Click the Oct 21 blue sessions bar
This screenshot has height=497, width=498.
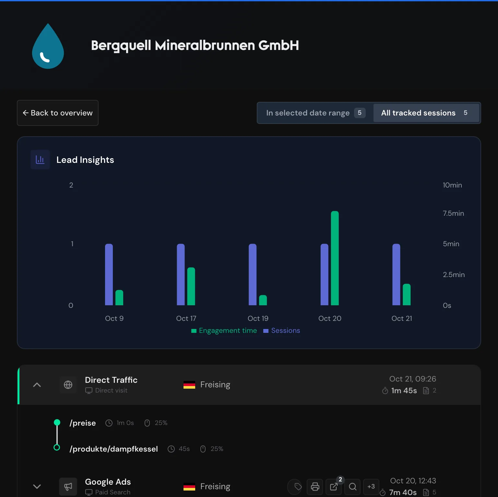pyautogui.click(x=396, y=274)
